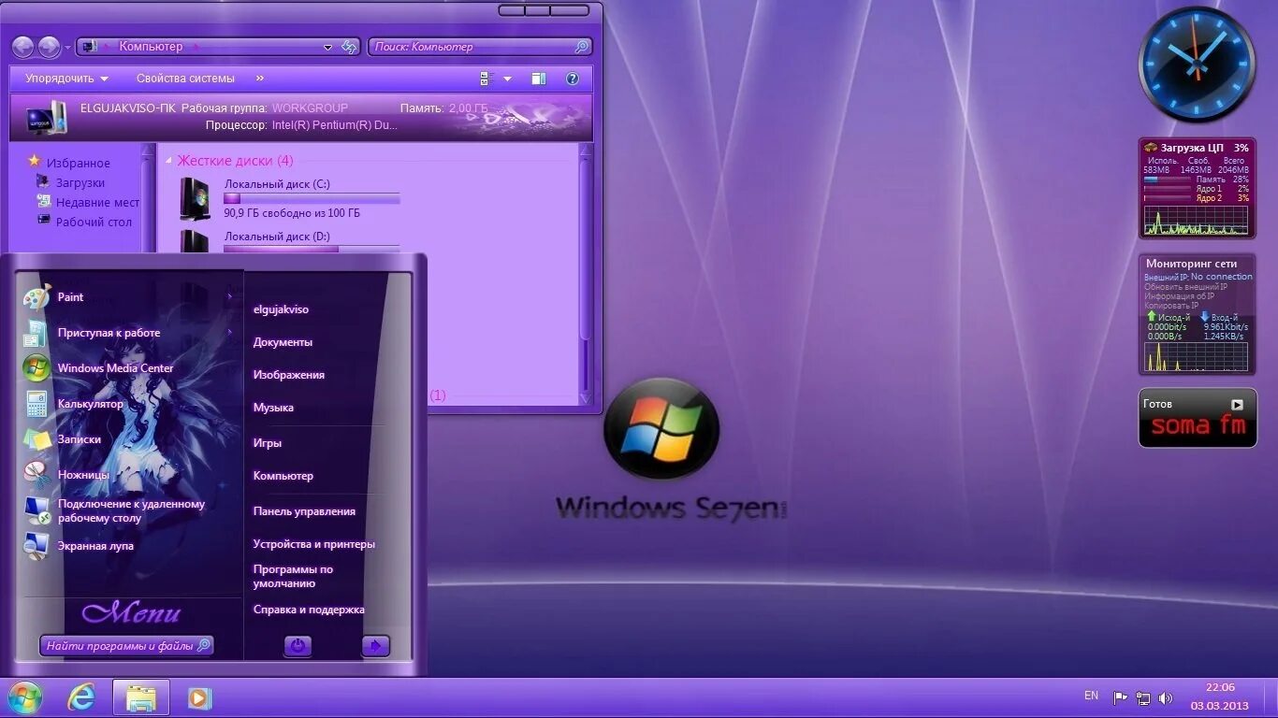The image size is (1278, 718).
Task: Click the C: drive free space bar
Action: tap(312, 198)
